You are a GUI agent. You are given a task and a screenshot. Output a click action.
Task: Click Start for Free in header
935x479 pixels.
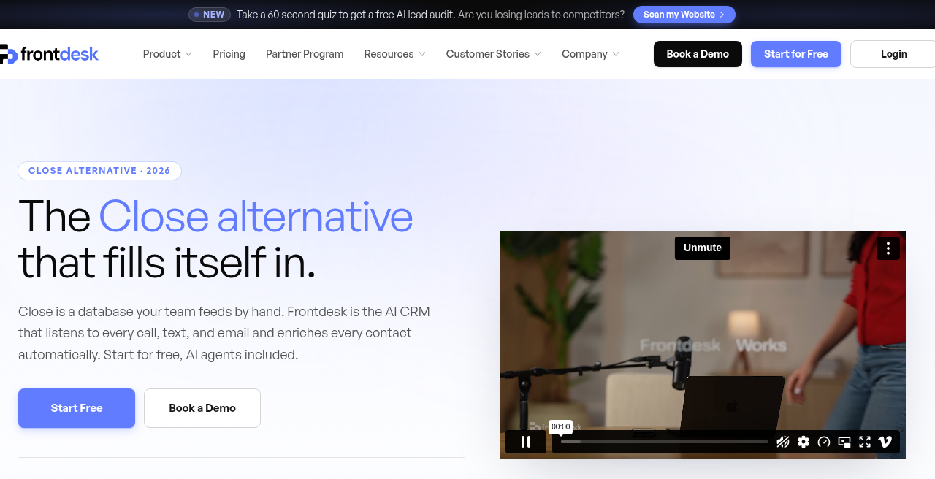coord(796,54)
